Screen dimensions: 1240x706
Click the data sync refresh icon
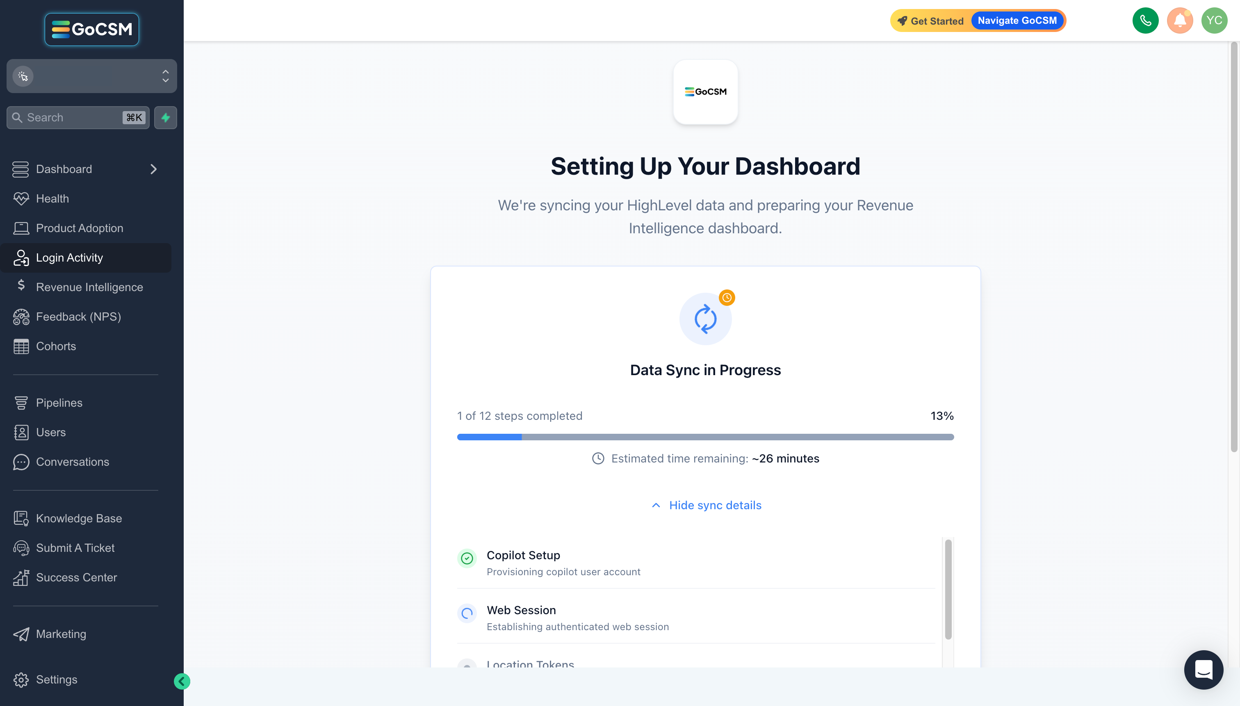[706, 319]
